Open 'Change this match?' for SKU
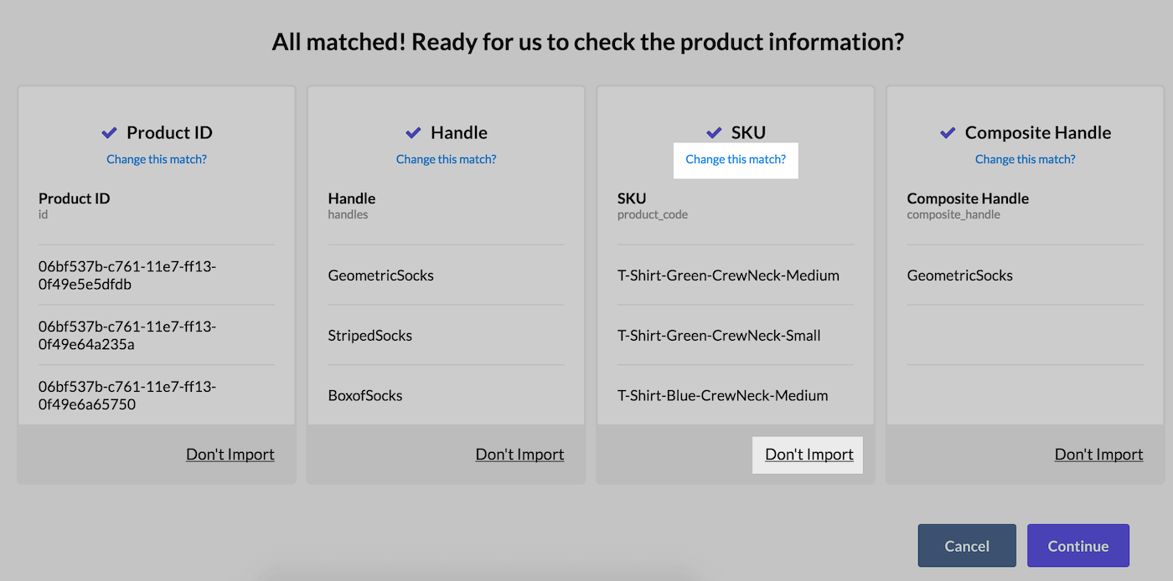The height and width of the screenshot is (581, 1173). (736, 160)
